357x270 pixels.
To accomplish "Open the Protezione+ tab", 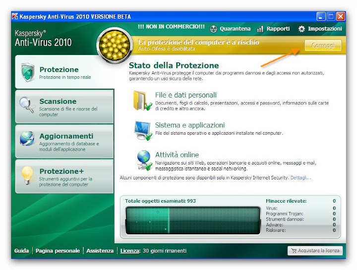I will click(64, 176).
